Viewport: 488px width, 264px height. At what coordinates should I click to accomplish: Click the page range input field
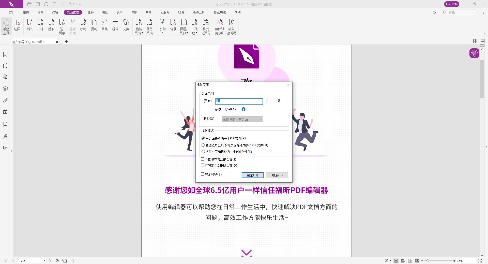pyautogui.click(x=239, y=101)
